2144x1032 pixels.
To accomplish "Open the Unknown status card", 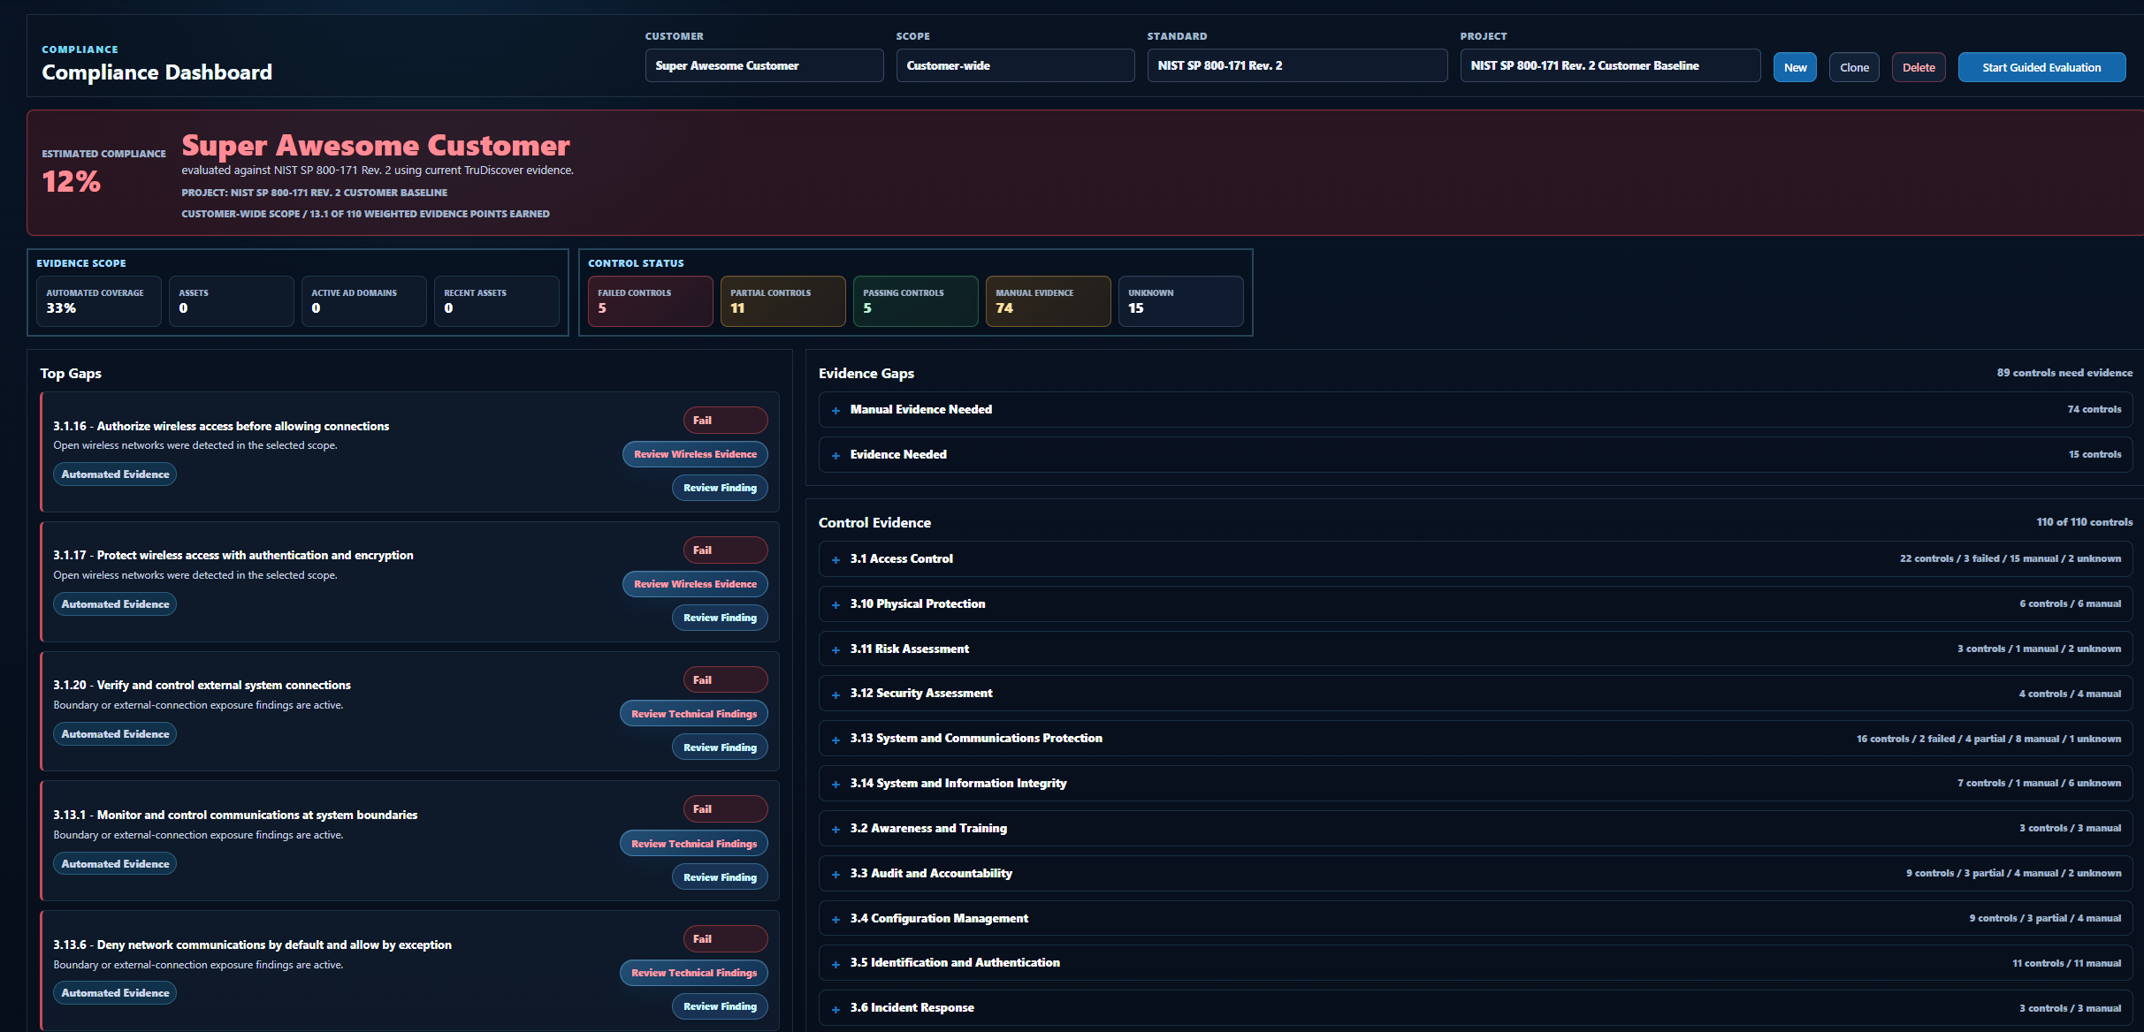I will (1181, 301).
